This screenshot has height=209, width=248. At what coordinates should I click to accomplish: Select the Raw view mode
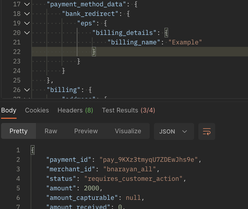pos(51,131)
